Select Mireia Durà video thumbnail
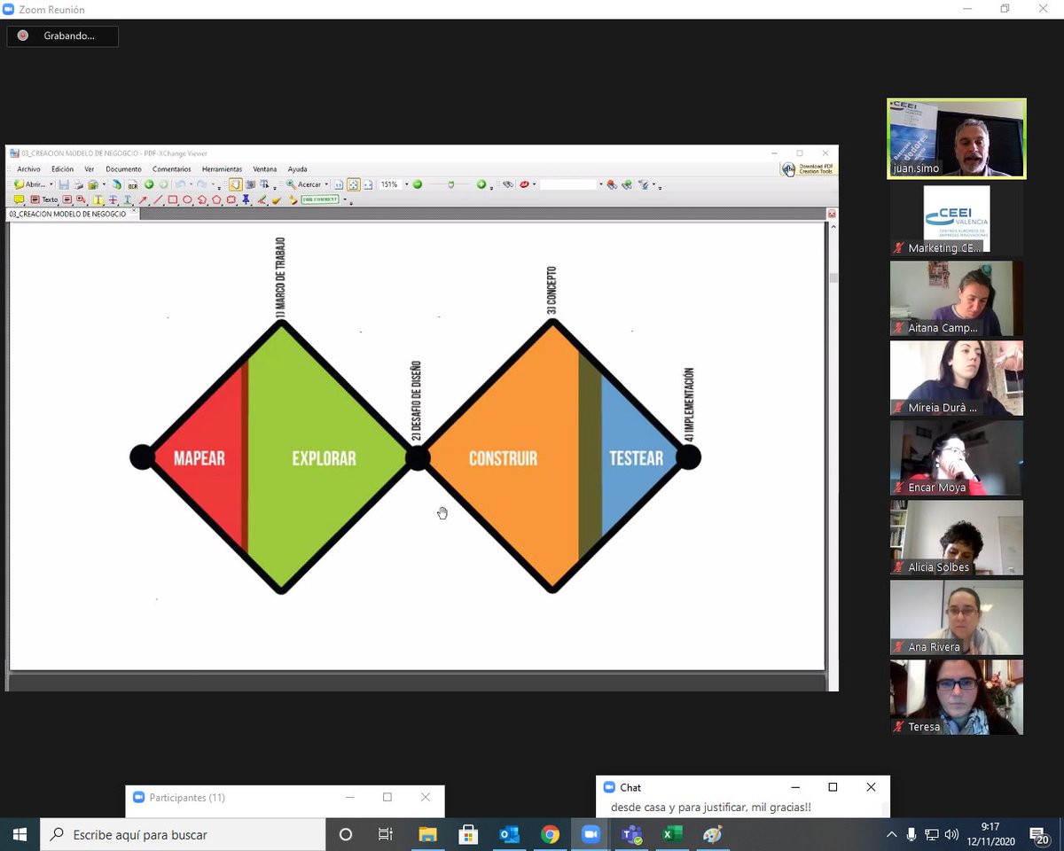Viewport: 1064px width, 851px height. (x=957, y=379)
